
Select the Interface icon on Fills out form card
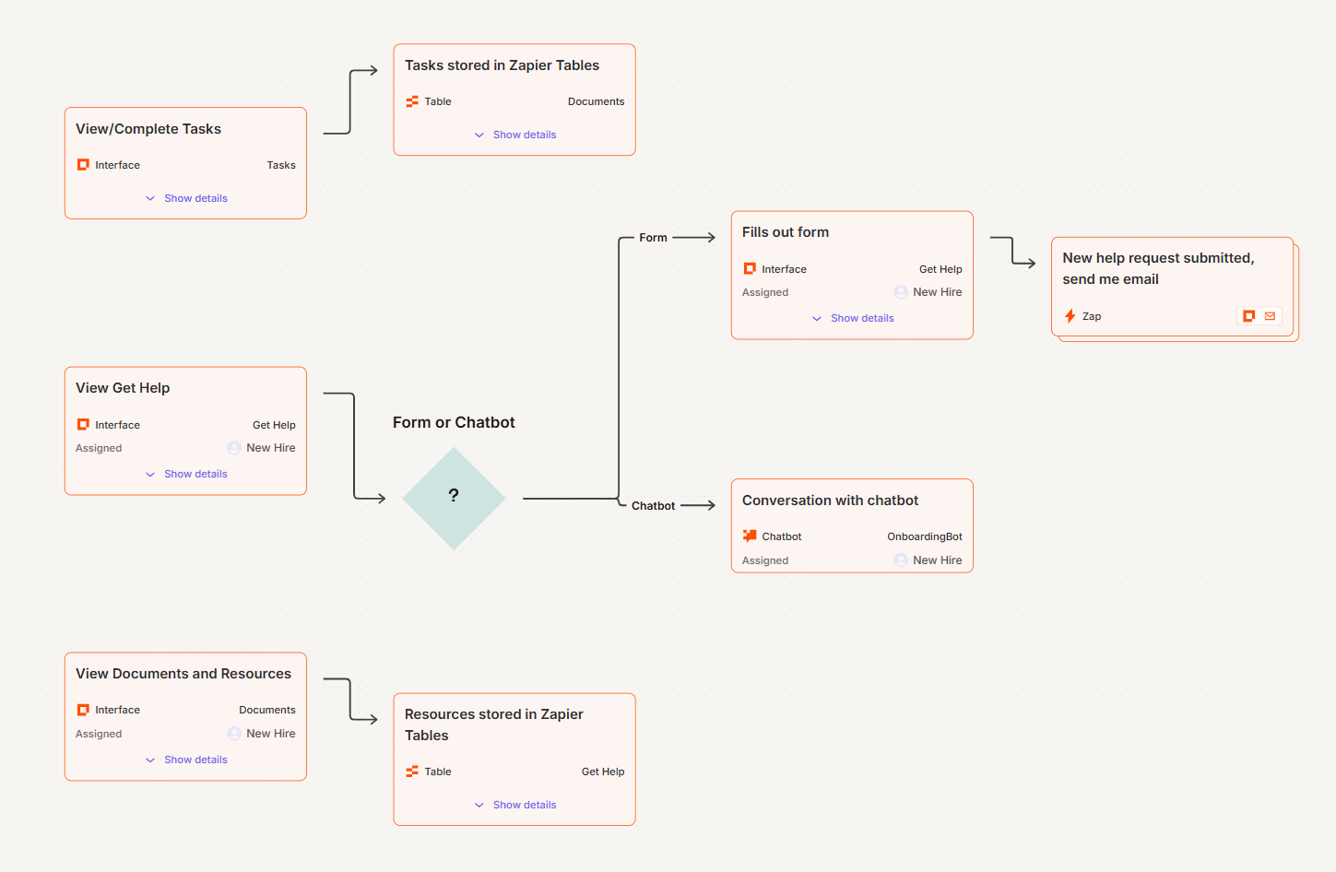click(750, 268)
